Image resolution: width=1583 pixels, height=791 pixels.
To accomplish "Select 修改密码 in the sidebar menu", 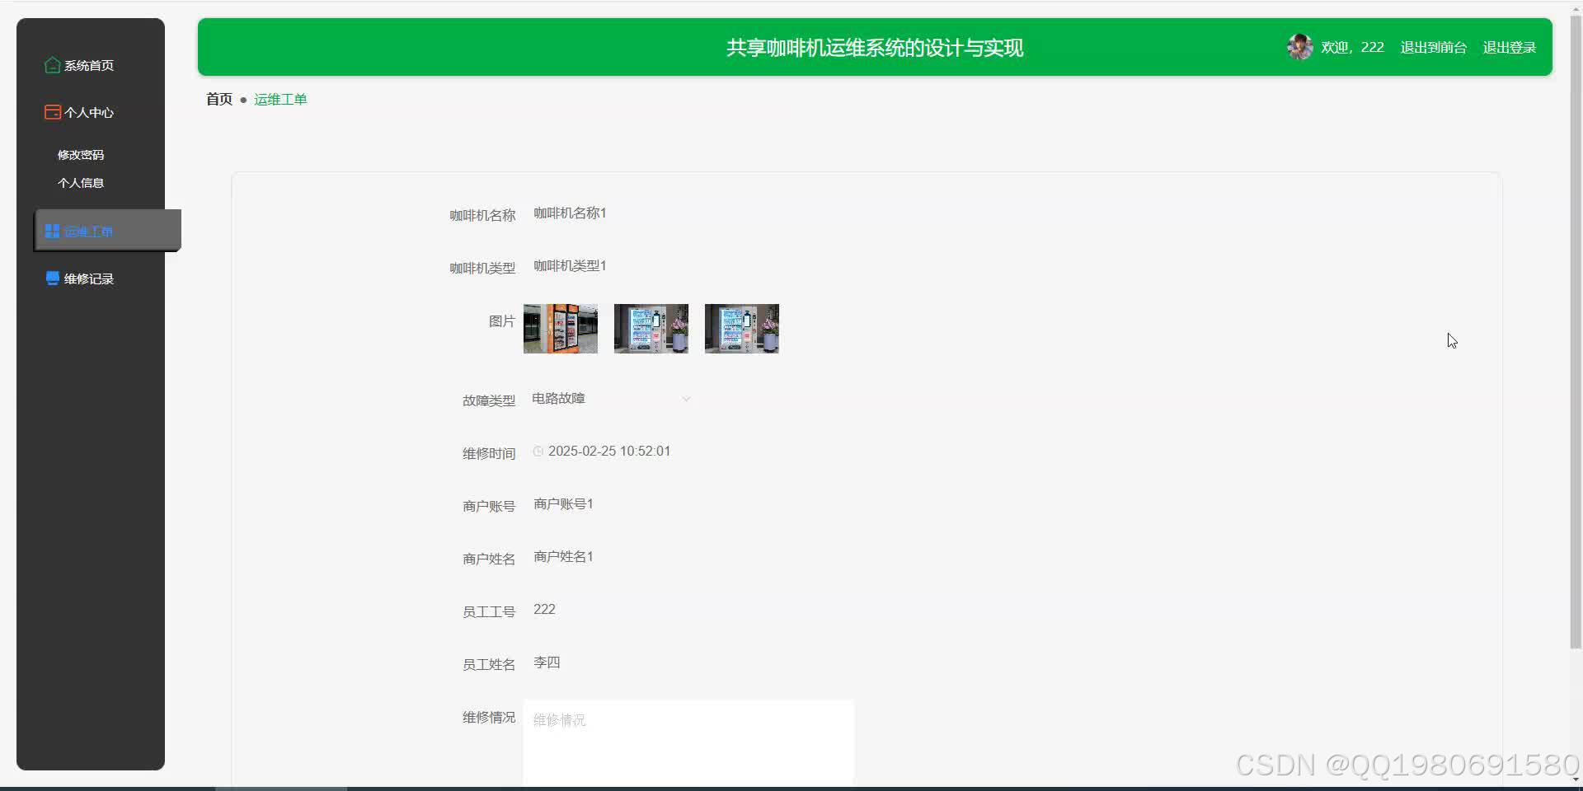I will pos(81,154).
